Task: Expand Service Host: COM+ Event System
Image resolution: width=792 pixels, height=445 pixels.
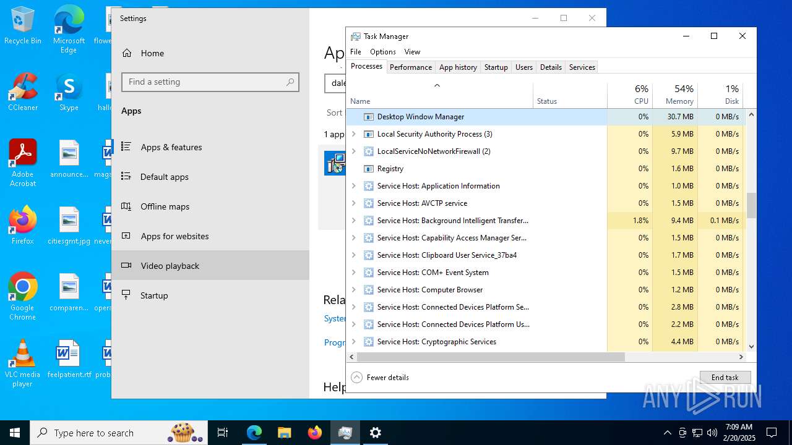Action: pyautogui.click(x=354, y=273)
